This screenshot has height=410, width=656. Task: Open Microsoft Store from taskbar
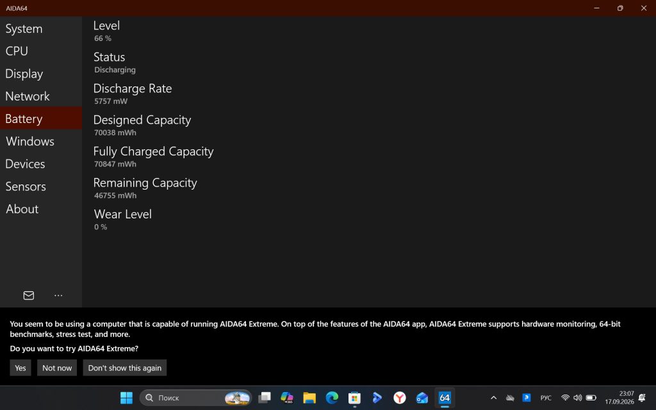coord(354,397)
